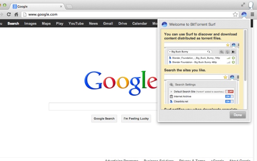This screenshot has width=257, height=161.
Task: Click the Search the sites you like heading
Action: [185, 70]
